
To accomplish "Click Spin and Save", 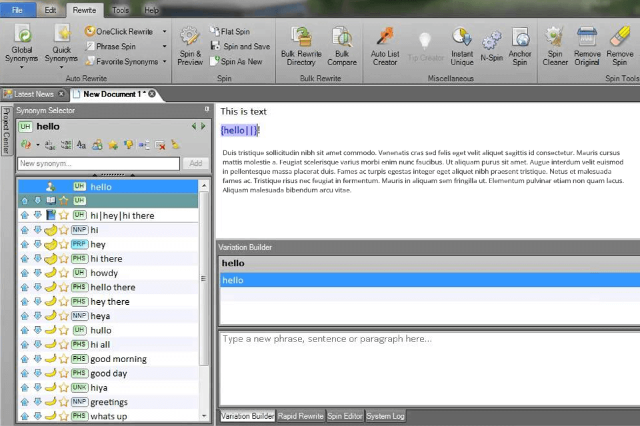I will click(x=240, y=47).
